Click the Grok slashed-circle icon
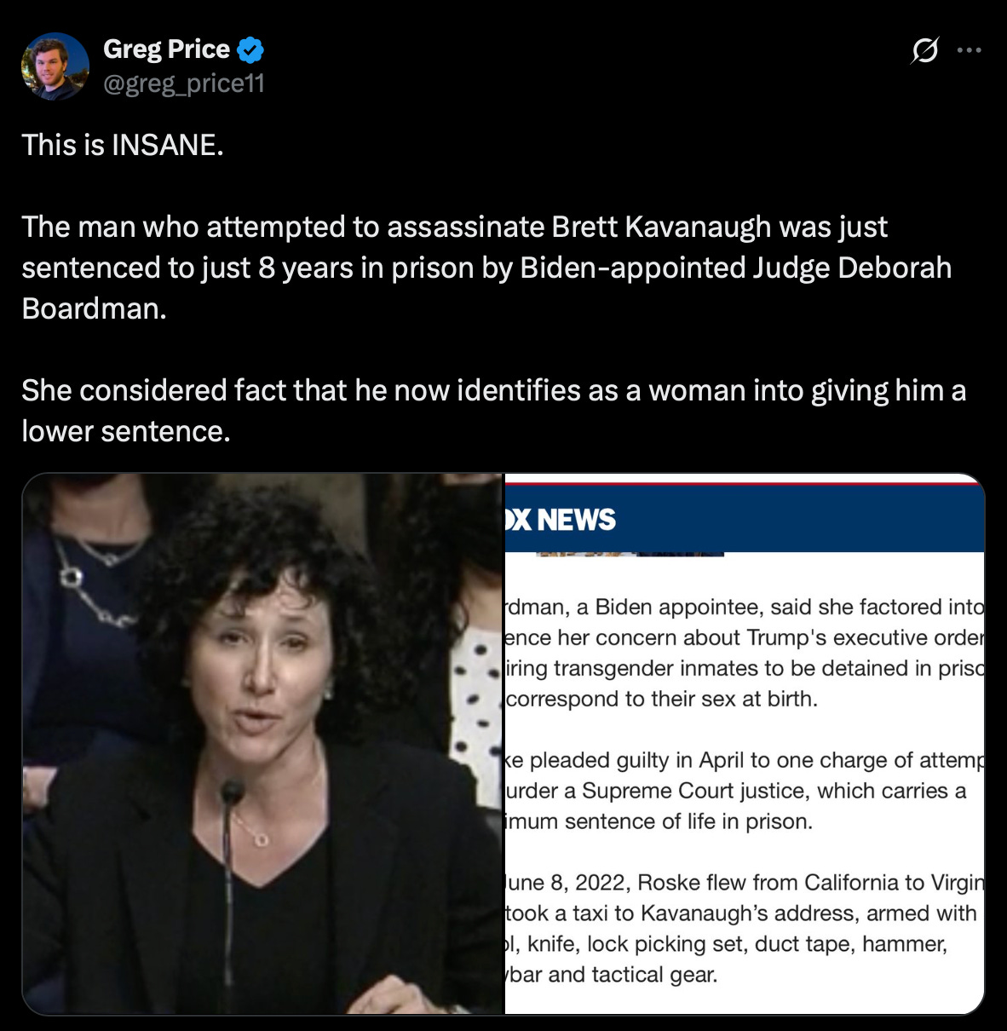 pyautogui.click(x=924, y=51)
